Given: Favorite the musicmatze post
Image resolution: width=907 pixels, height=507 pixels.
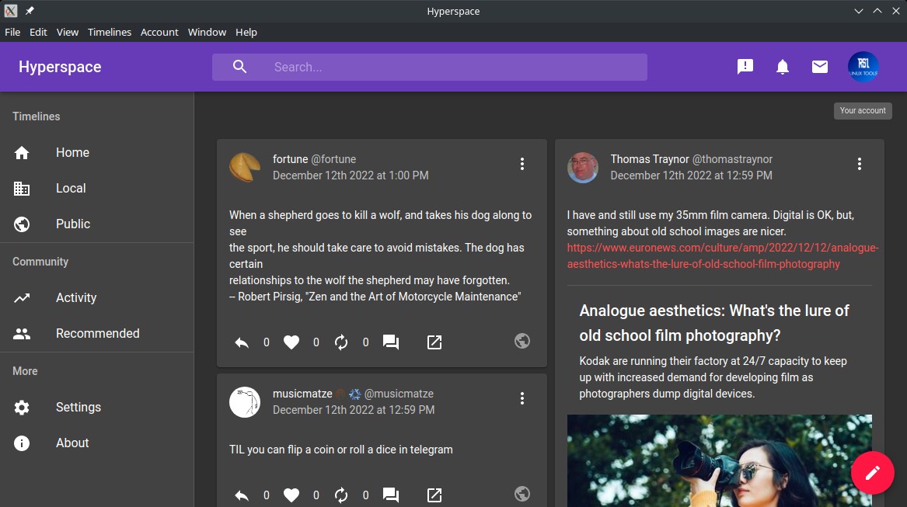Looking at the screenshot, I should (291, 495).
